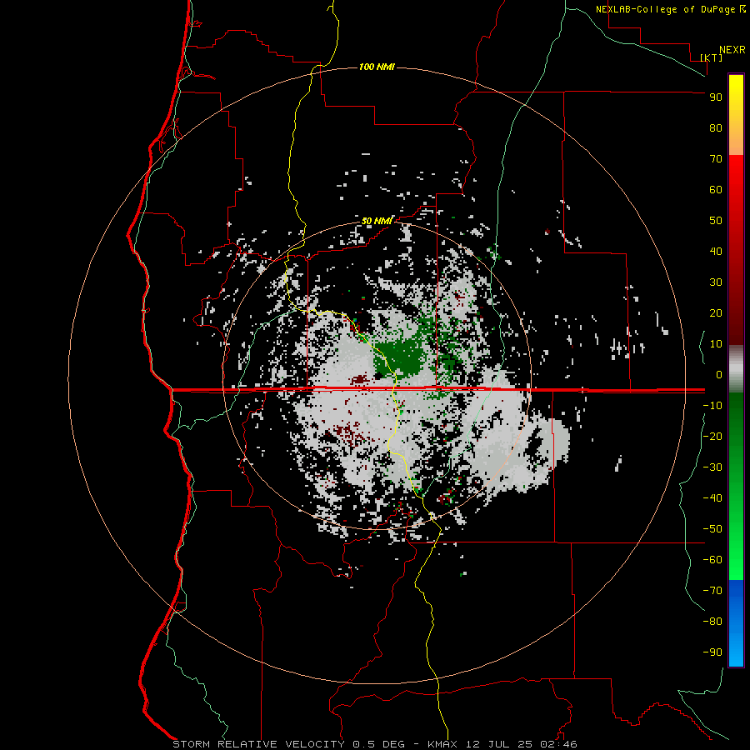Click the -70 value on the velocity scale
The width and height of the screenshot is (750, 750).
coord(712,591)
